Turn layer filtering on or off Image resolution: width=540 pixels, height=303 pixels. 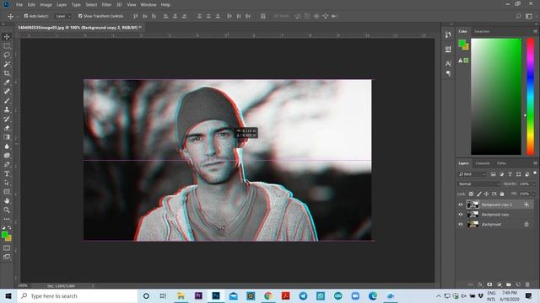click(535, 173)
